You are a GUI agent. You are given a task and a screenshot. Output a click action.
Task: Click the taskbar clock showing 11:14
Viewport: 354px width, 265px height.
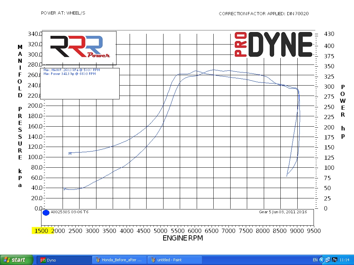pyautogui.click(x=345, y=260)
